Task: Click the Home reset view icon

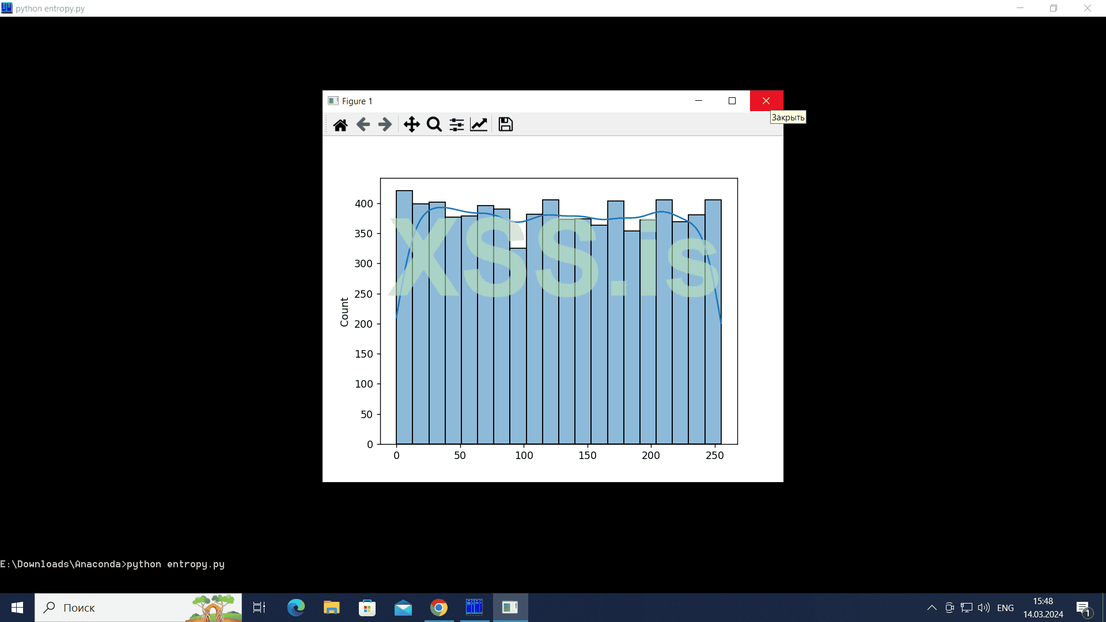Action: (x=340, y=124)
